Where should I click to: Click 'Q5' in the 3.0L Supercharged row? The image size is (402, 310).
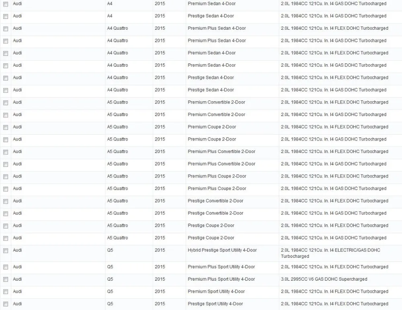click(110, 279)
